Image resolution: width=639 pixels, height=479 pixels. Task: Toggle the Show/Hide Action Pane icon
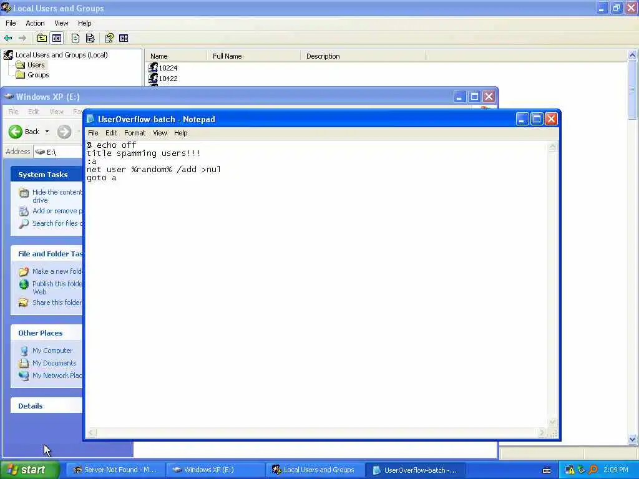tap(124, 38)
